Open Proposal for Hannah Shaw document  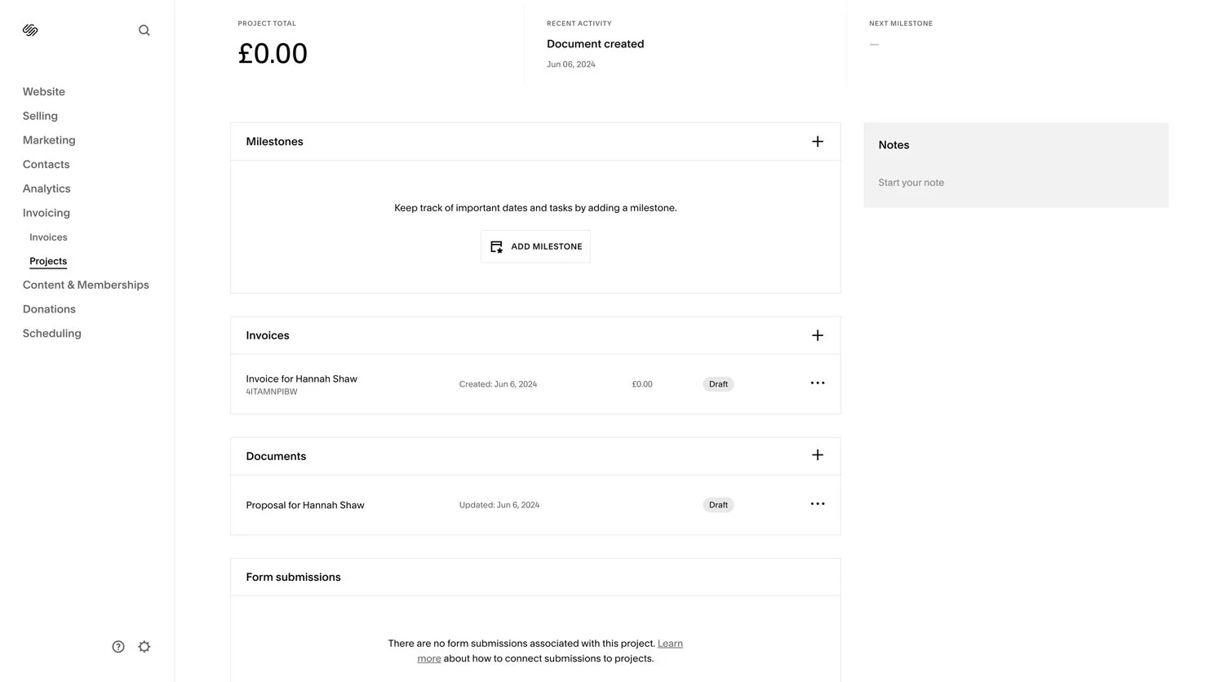click(305, 505)
